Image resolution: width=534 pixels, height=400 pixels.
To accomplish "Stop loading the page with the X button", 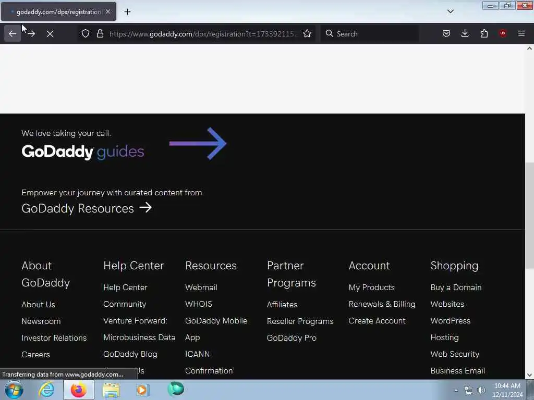I will point(50,34).
